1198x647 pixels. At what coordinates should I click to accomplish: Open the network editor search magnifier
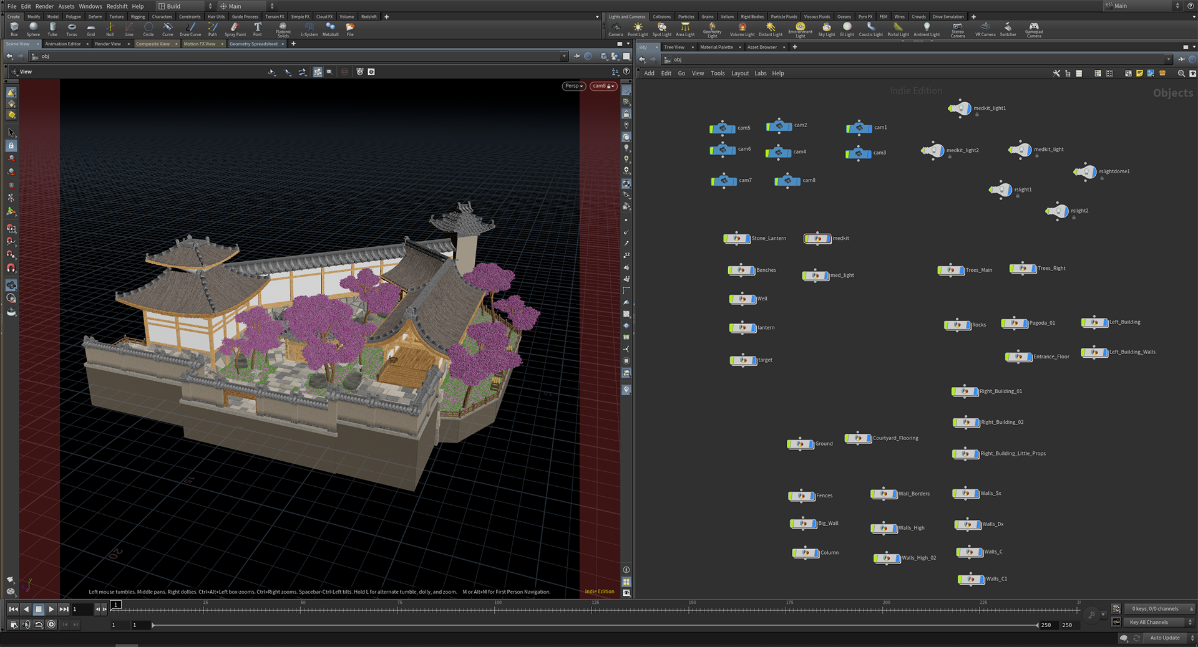1181,74
